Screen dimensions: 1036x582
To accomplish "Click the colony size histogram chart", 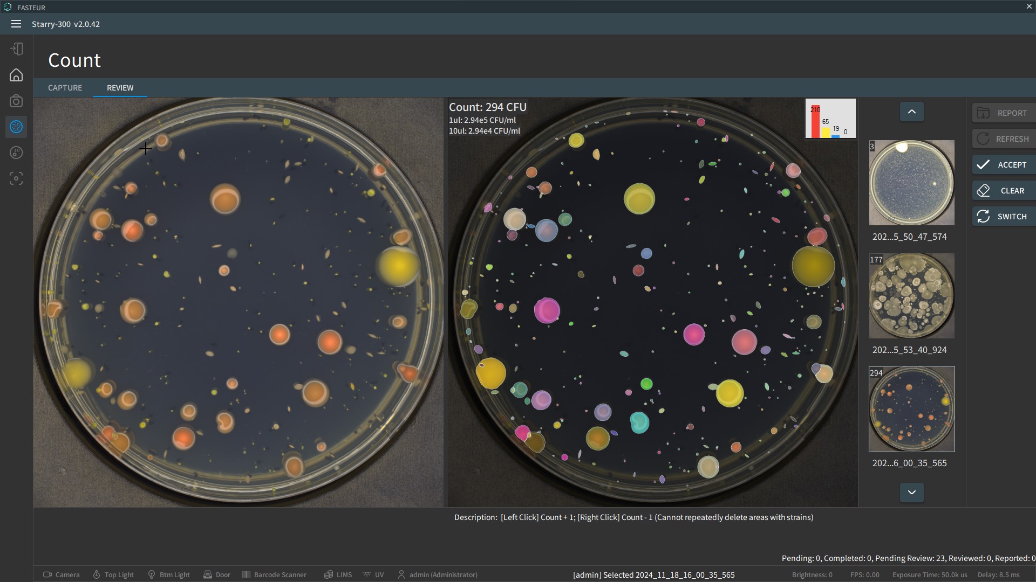I will pyautogui.click(x=830, y=119).
